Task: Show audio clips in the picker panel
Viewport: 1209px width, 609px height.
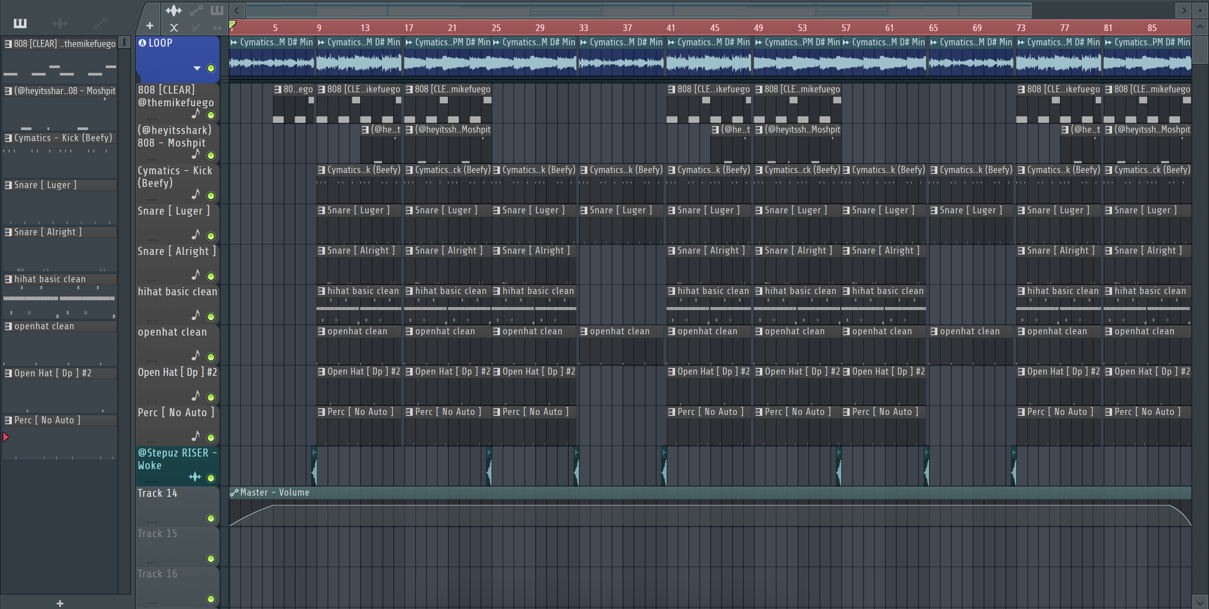Action: [x=60, y=23]
